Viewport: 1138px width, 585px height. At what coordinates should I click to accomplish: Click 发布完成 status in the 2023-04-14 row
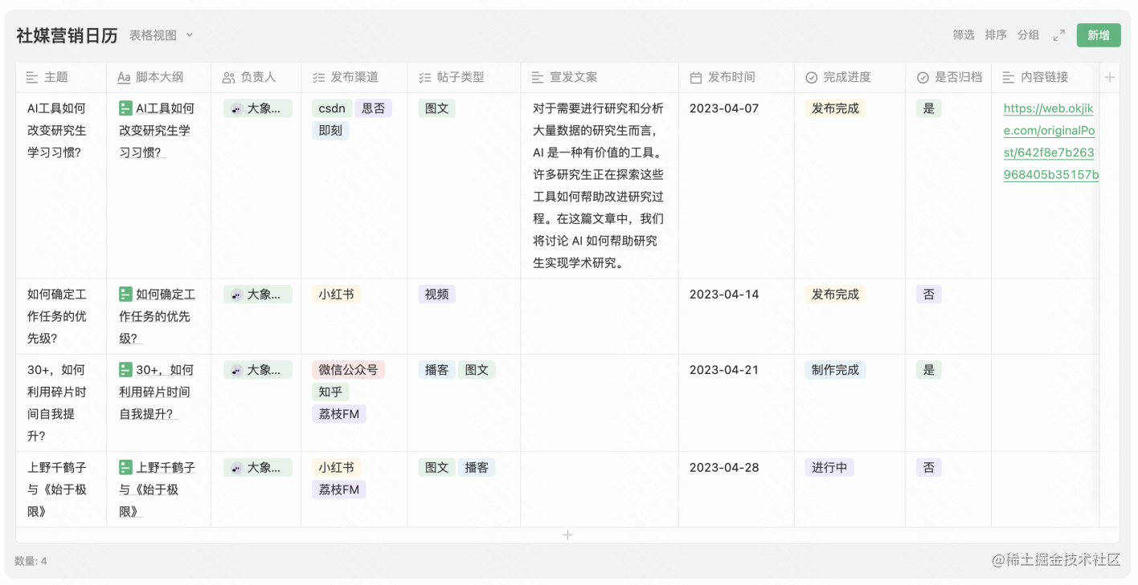(835, 295)
